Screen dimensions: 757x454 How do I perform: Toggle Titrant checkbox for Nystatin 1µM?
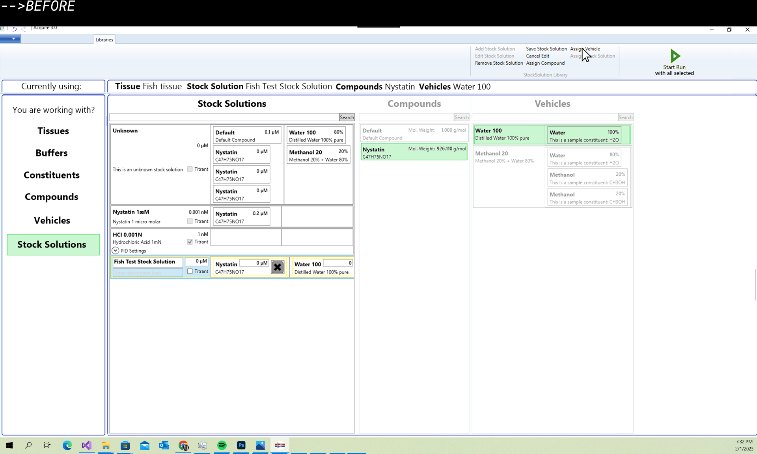[x=190, y=221]
